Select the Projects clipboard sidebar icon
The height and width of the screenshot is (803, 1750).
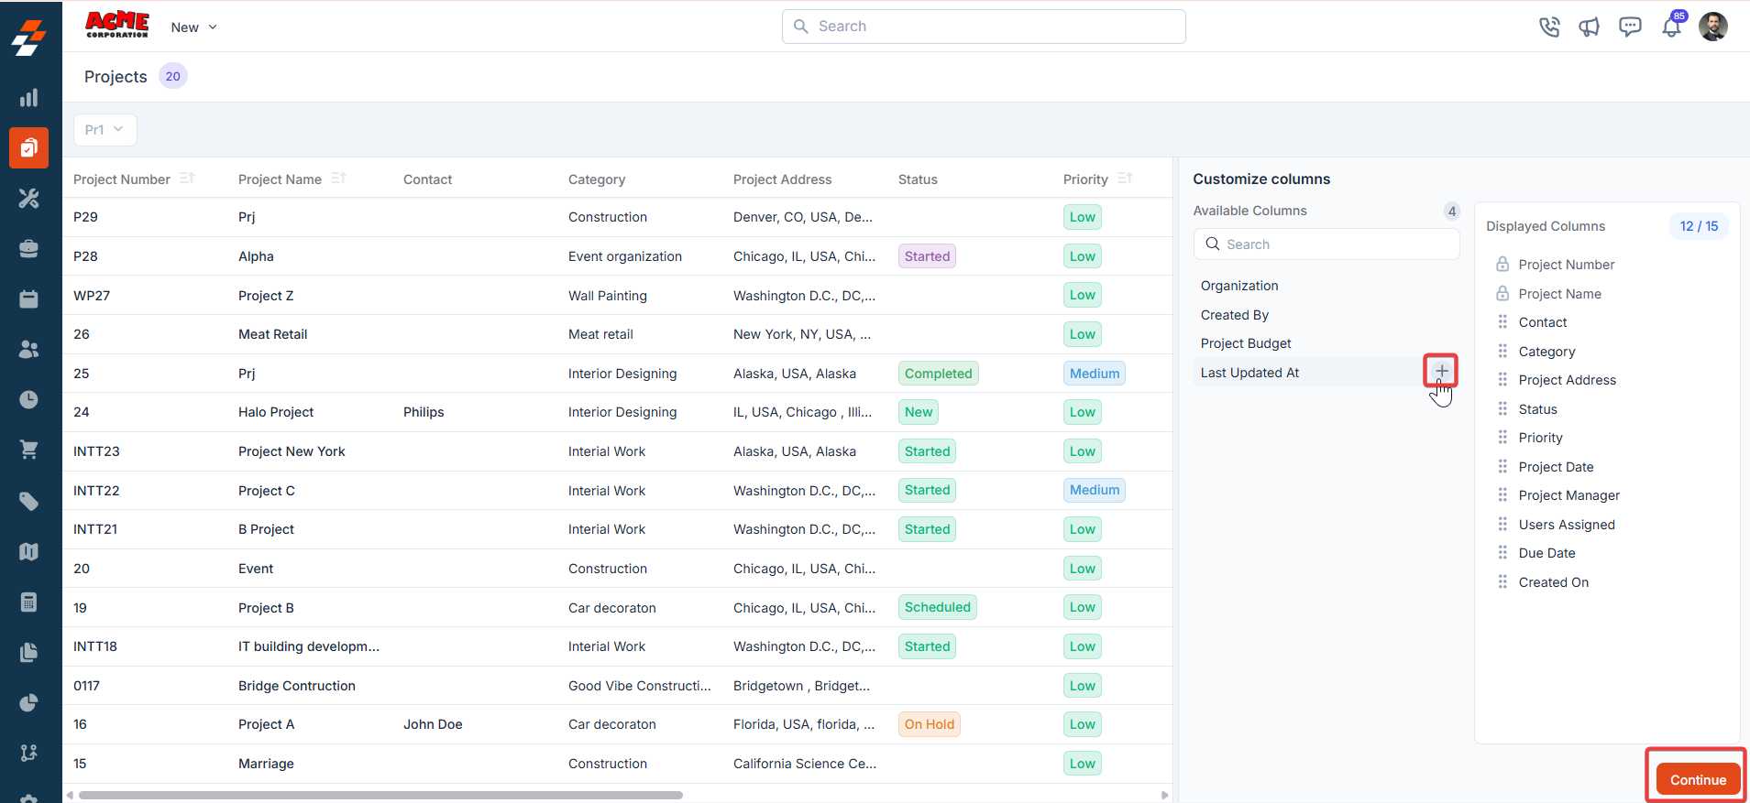(x=29, y=147)
